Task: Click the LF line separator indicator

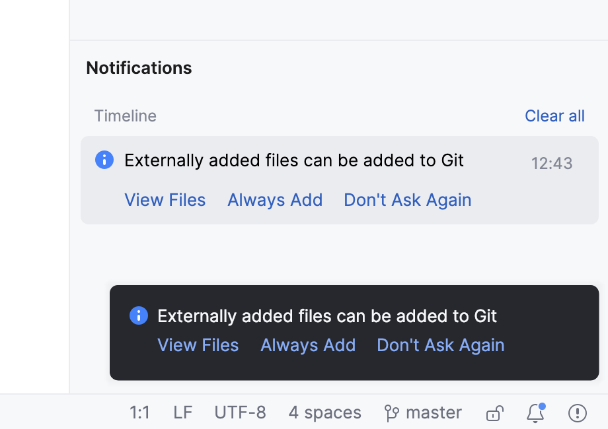Action: (x=182, y=412)
